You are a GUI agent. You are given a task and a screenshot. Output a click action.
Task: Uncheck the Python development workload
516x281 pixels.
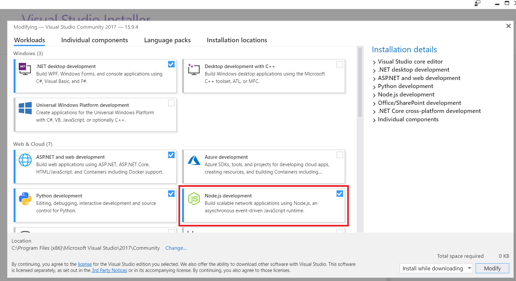pos(171,194)
